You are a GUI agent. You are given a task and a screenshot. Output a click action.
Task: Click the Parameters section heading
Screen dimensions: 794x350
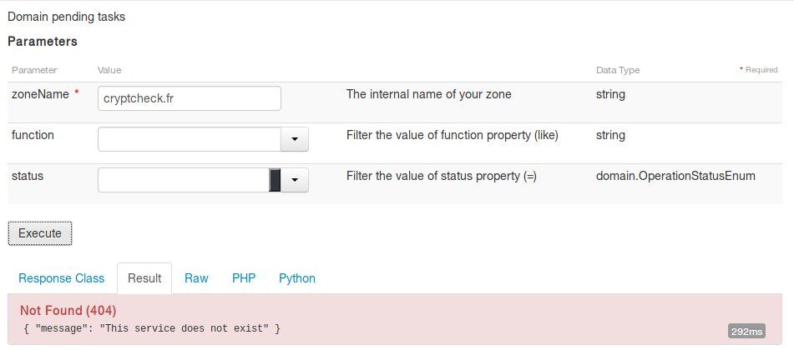43,41
